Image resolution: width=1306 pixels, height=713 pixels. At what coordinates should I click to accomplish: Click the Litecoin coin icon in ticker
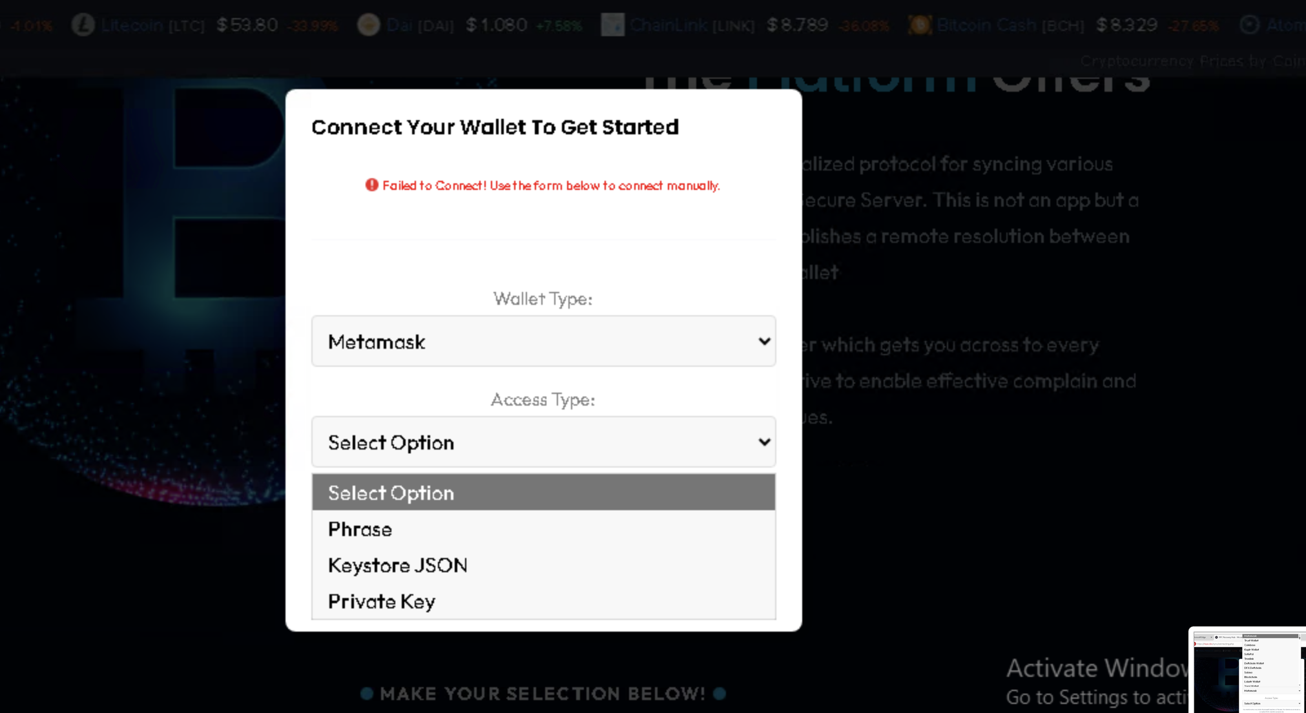[x=83, y=25]
